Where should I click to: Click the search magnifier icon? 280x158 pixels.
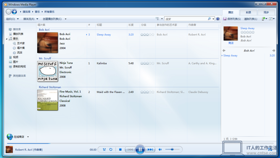tap(209, 19)
